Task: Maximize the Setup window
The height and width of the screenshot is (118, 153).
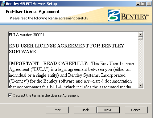Action: (x=143, y=4)
